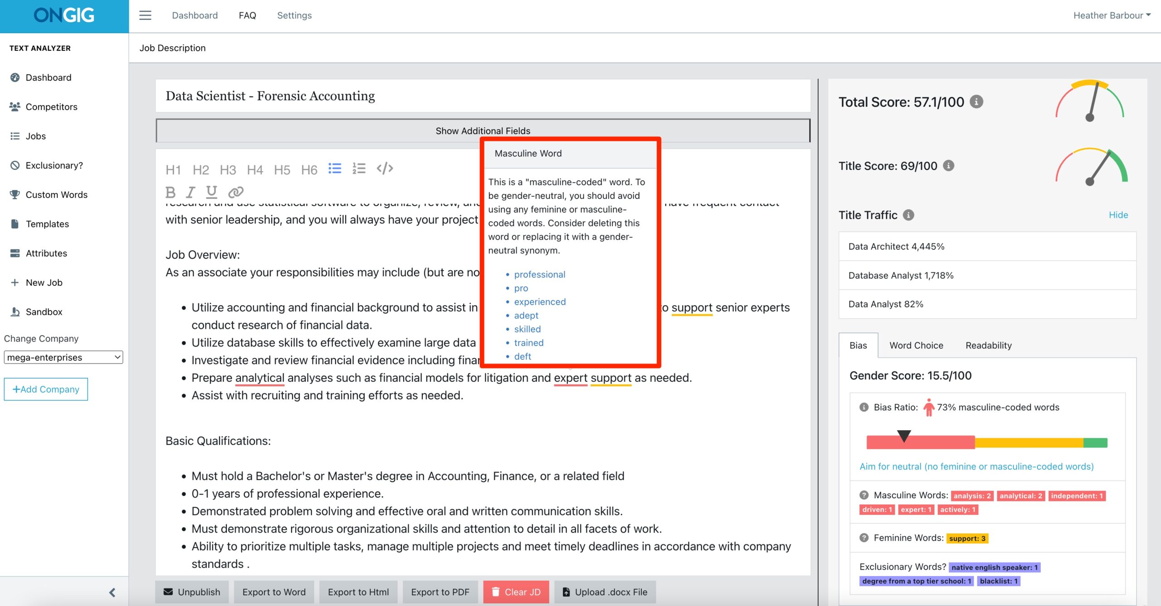1161x606 pixels.
Task: Click the bulleted list icon
Action: pos(335,168)
